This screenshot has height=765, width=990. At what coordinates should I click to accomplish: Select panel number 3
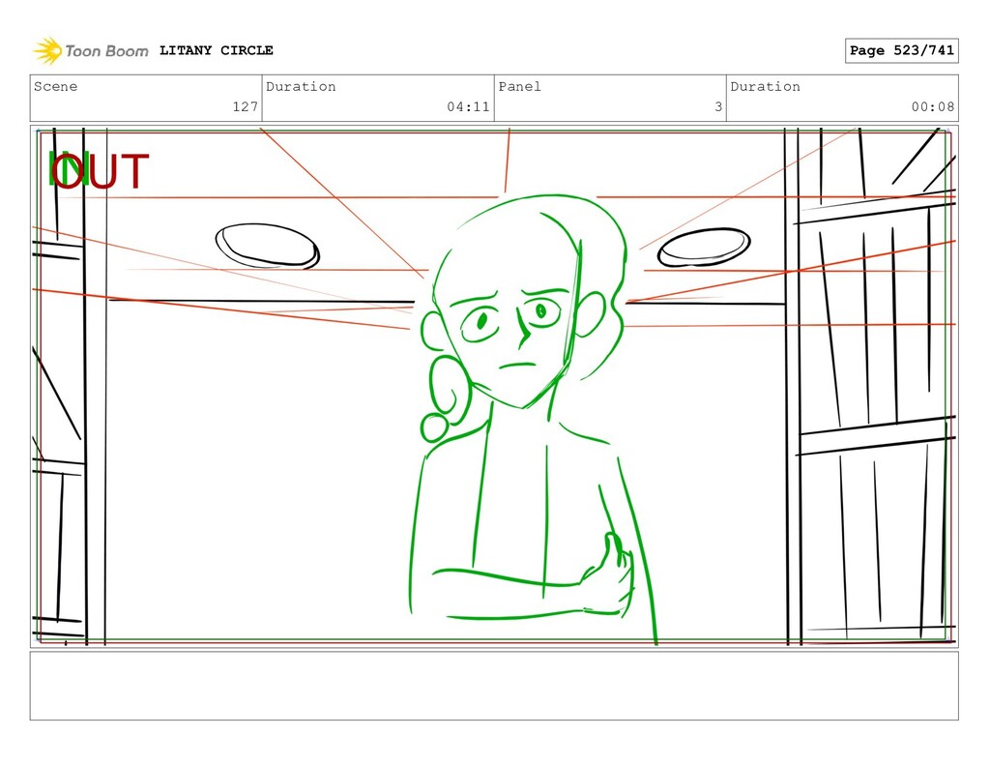click(x=718, y=106)
